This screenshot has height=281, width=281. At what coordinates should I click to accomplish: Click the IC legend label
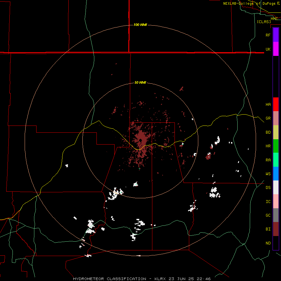click(268, 202)
